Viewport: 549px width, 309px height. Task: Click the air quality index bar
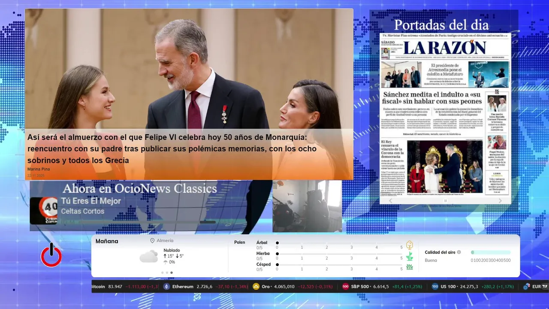point(491,252)
